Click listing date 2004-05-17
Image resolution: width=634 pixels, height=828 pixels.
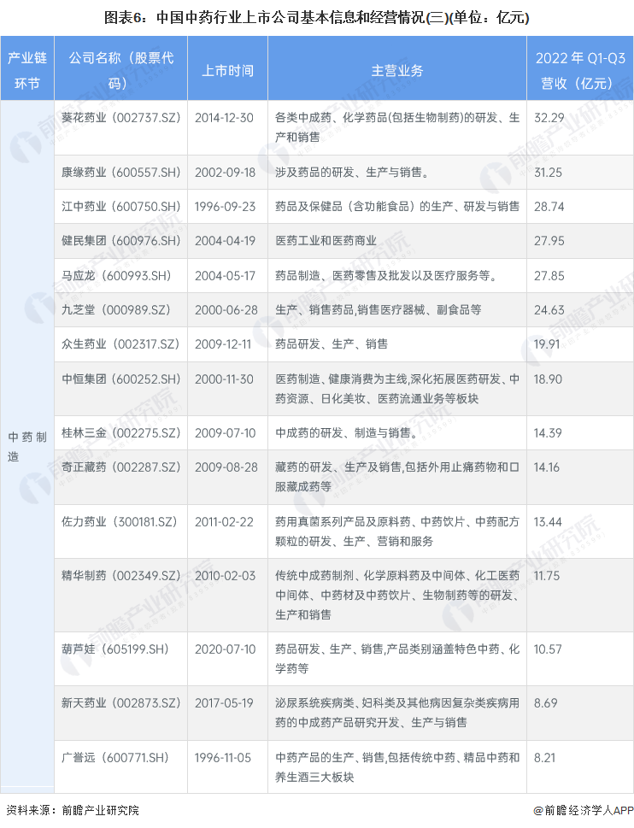[x=225, y=276]
